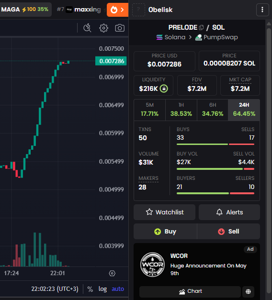This screenshot has width=272, height=300.
Task: Open chart settings gear icon
Action: point(103,28)
